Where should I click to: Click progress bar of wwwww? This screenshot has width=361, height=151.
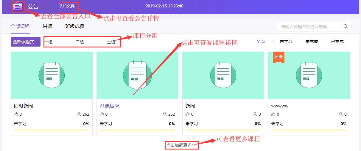click(x=309, y=130)
